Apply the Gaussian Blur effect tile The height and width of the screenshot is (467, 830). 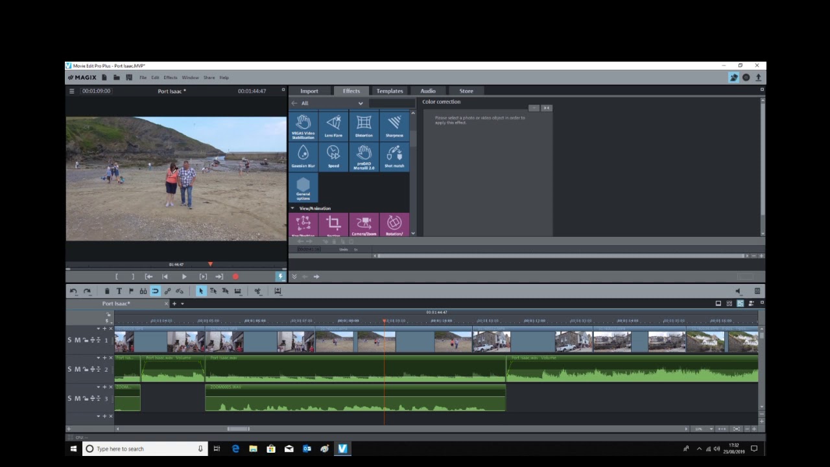[x=303, y=157]
